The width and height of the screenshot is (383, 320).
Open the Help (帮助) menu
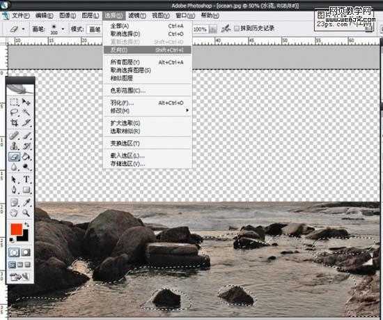pos(210,15)
